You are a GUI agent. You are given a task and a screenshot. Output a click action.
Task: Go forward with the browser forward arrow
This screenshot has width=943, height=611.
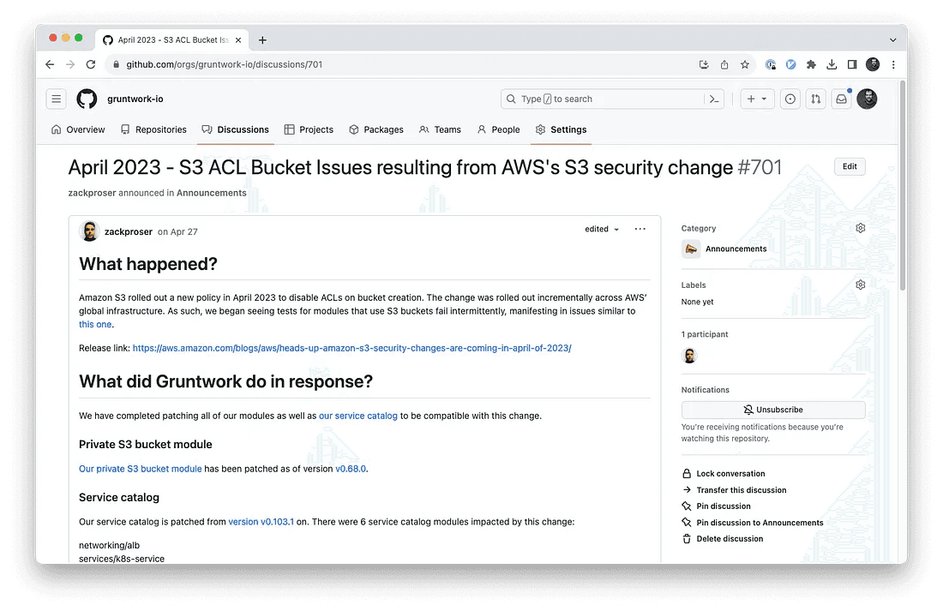70,64
